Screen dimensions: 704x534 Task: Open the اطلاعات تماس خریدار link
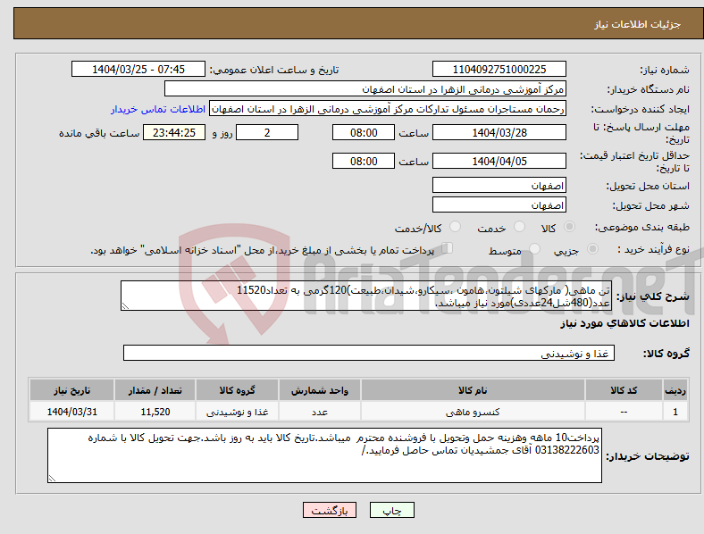pyautogui.click(x=158, y=109)
